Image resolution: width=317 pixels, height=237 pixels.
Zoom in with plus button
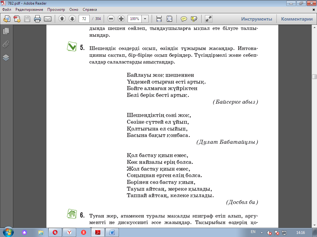[x=121, y=19]
